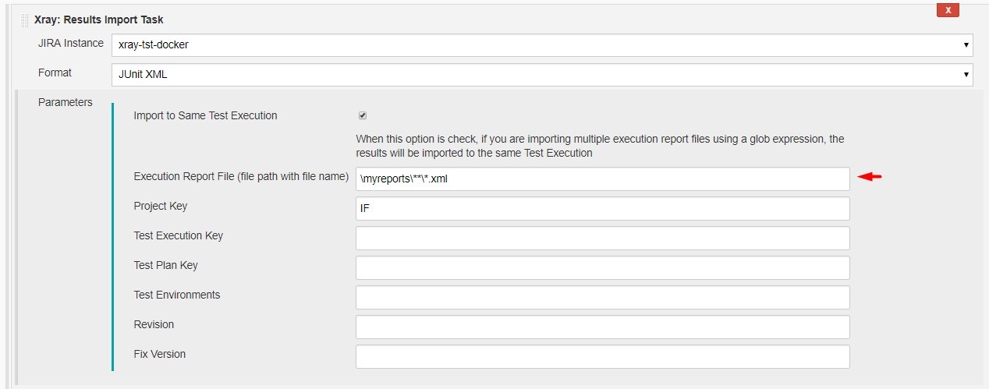Image resolution: width=989 pixels, height=389 pixels.
Task: Click the Test Plan Key field
Action: click(x=603, y=267)
